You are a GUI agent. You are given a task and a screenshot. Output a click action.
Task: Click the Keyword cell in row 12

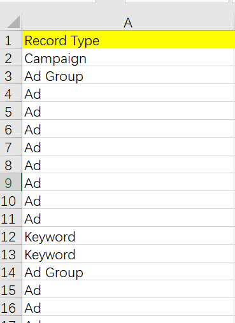[x=129, y=236]
